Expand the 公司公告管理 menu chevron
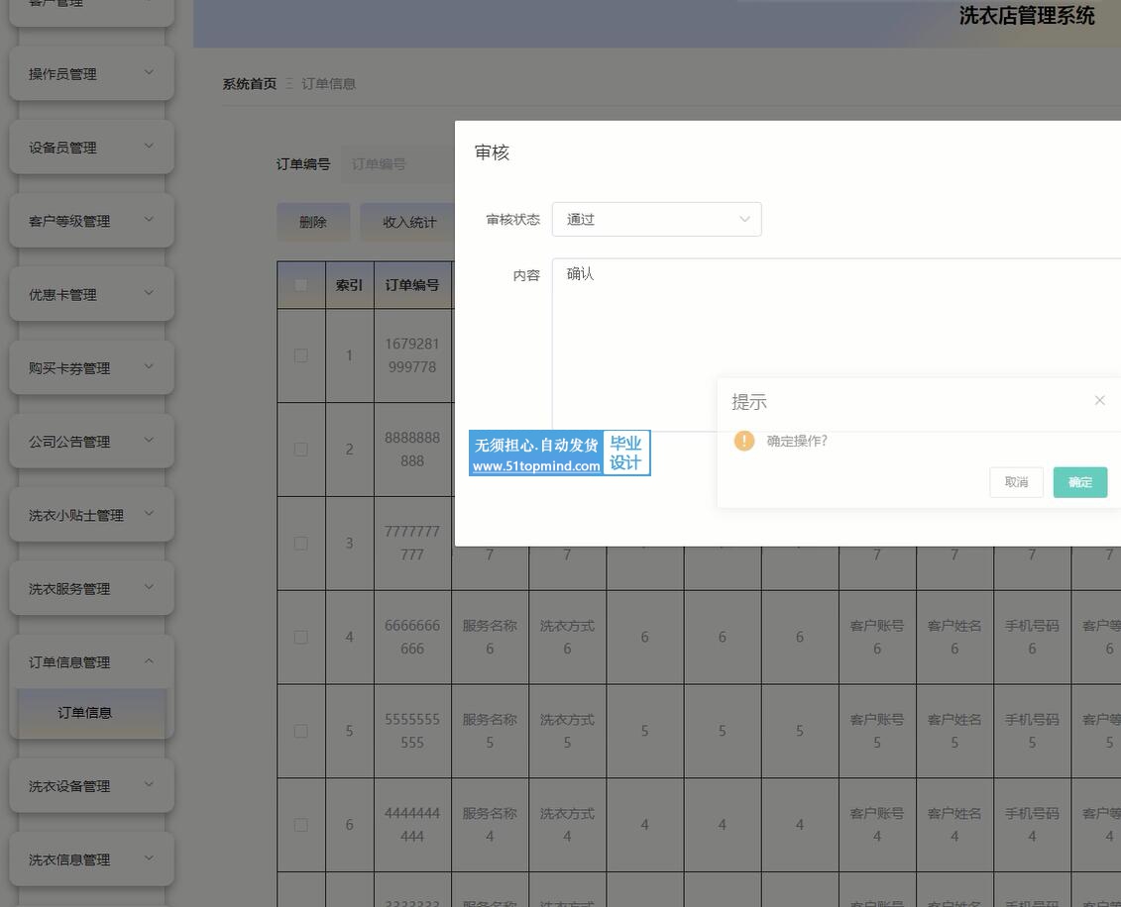 149,440
